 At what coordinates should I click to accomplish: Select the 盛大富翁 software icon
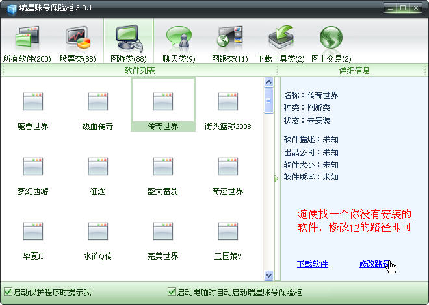pyautogui.click(x=163, y=167)
